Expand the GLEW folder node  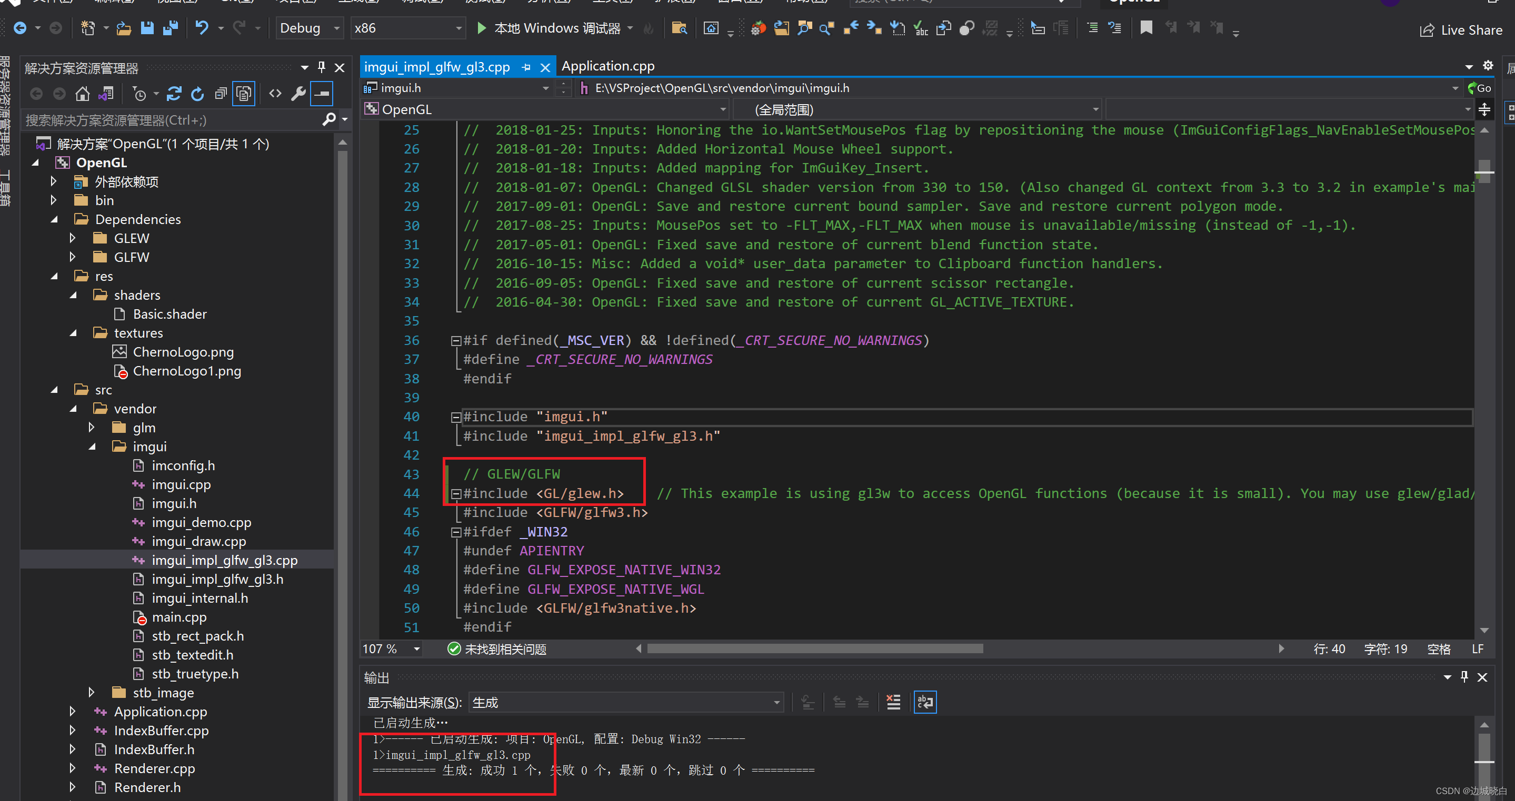72,238
